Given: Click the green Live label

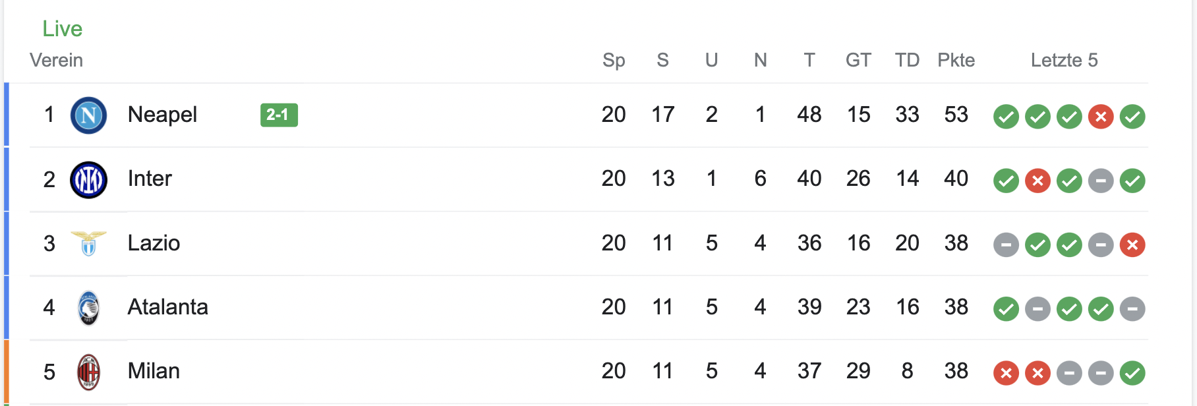Looking at the screenshot, I should click(62, 28).
